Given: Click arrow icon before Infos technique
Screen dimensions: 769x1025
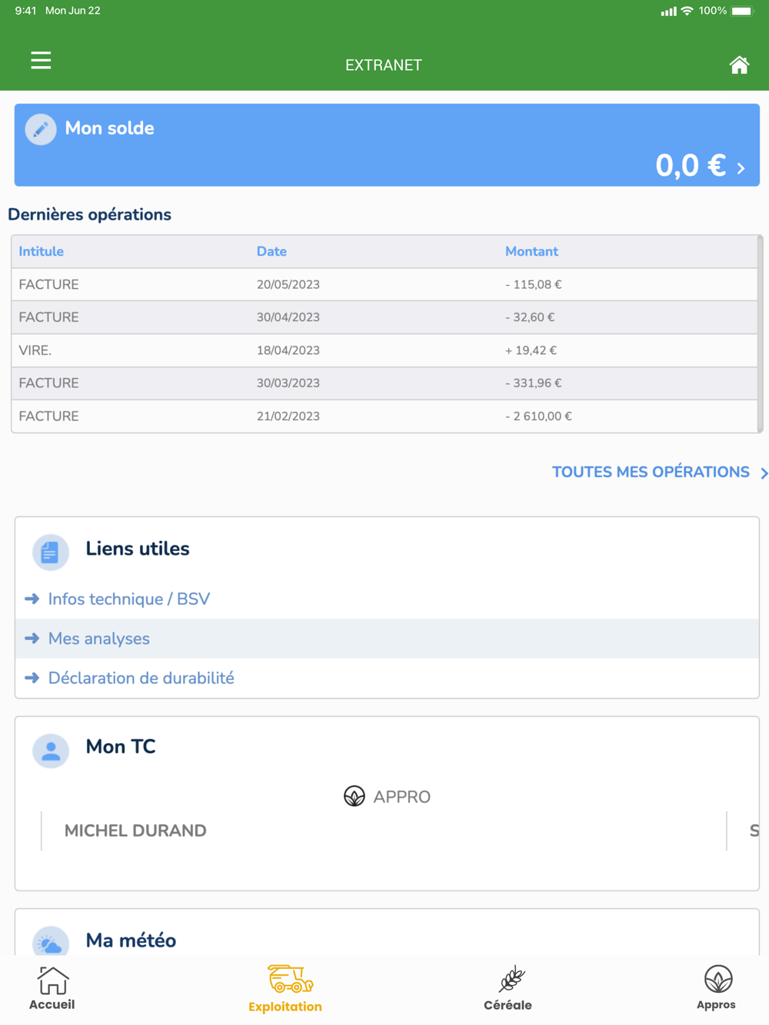Looking at the screenshot, I should 32,599.
